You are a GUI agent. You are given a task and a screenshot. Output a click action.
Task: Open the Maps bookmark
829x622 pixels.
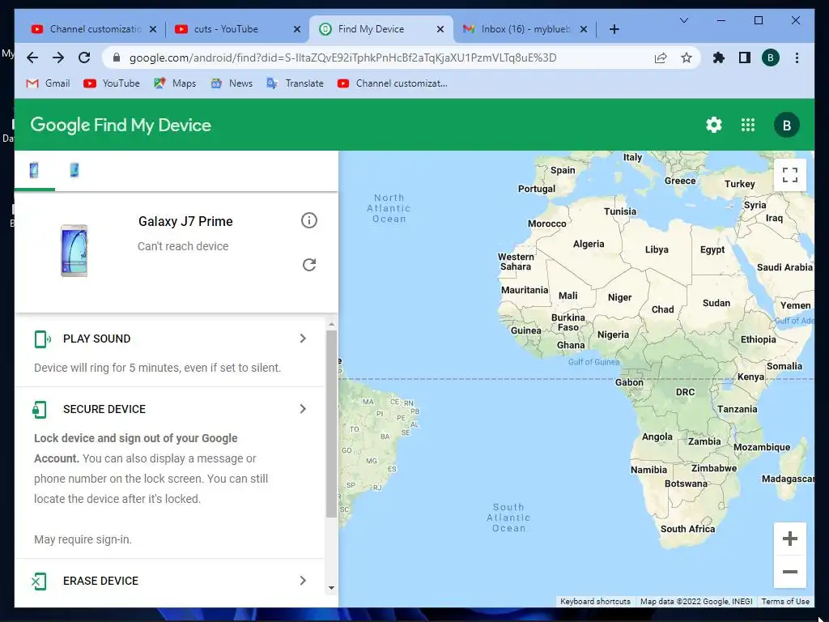click(x=175, y=83)
